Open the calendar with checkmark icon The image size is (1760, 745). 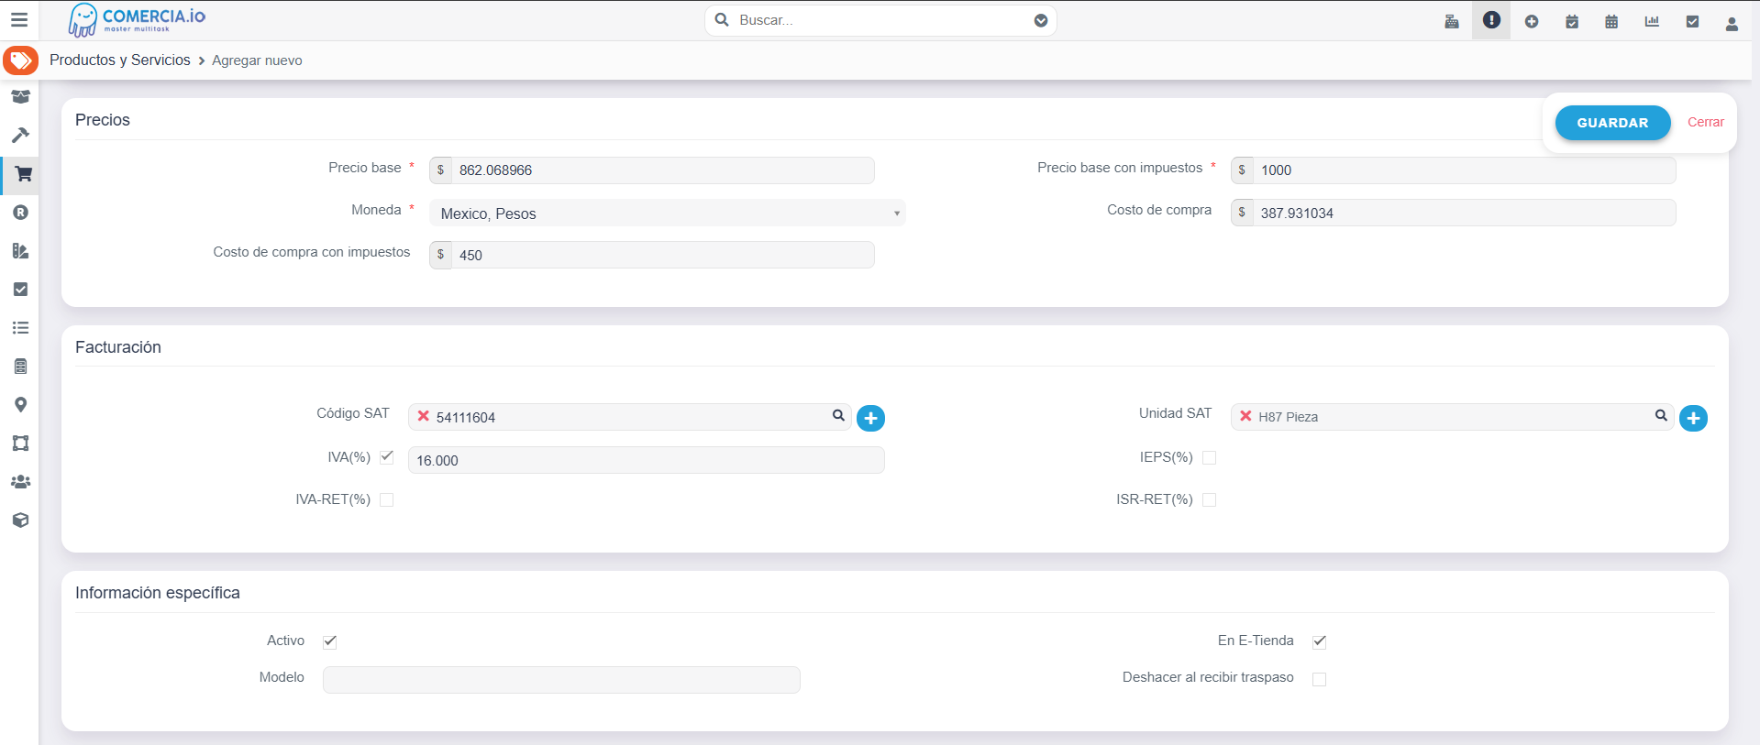[1572, 21]
